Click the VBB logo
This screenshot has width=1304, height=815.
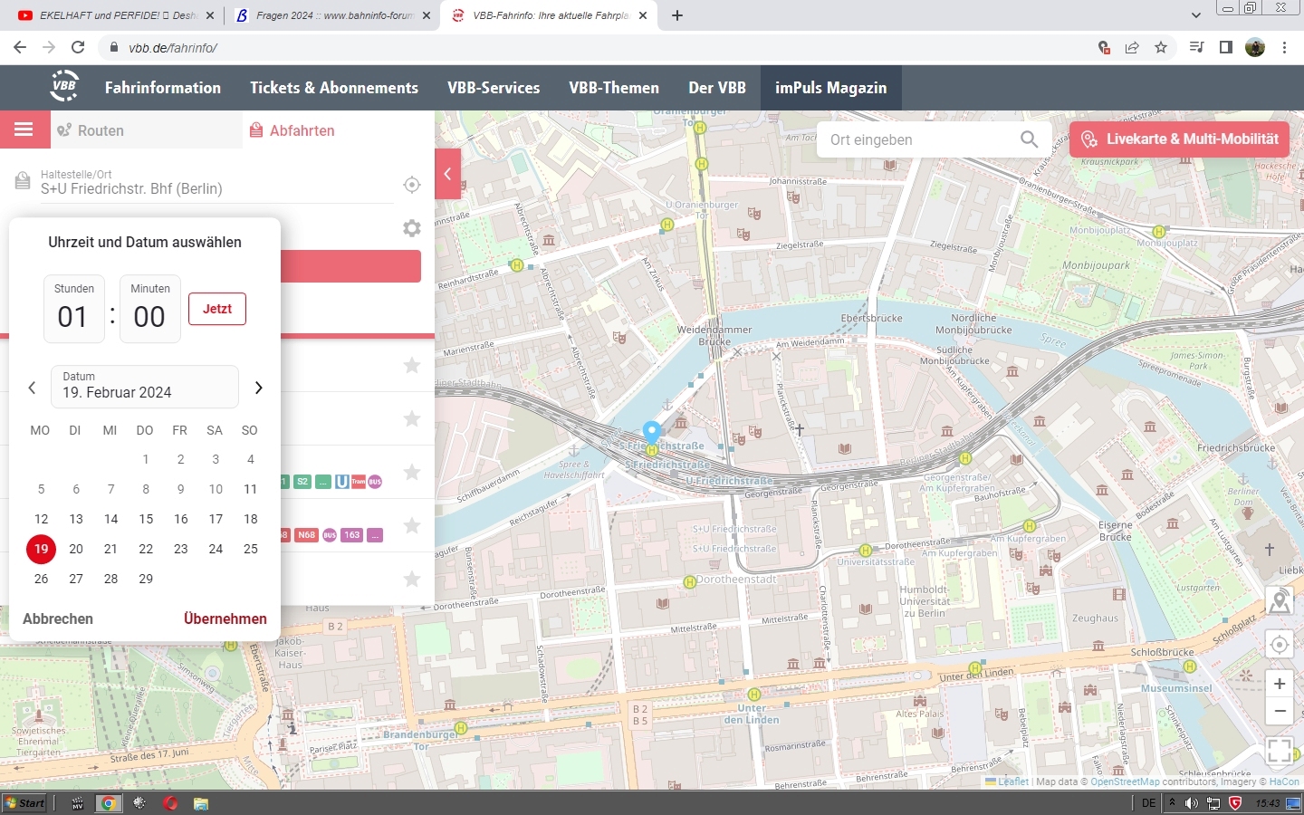click(x=64, y=87)
